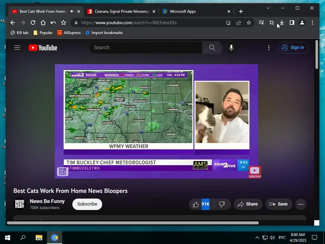Image resolution: width=325 pixels, height=244 pixels.
Task: Click the browser forward arrow
Action: click(23, 23)
